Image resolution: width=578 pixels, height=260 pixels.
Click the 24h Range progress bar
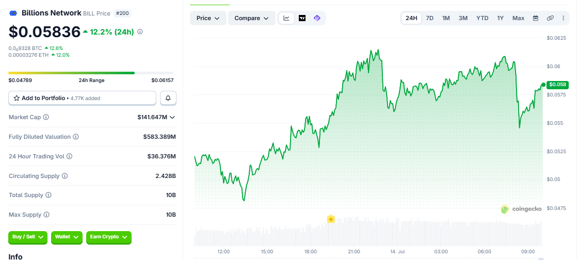pos(91,73)
